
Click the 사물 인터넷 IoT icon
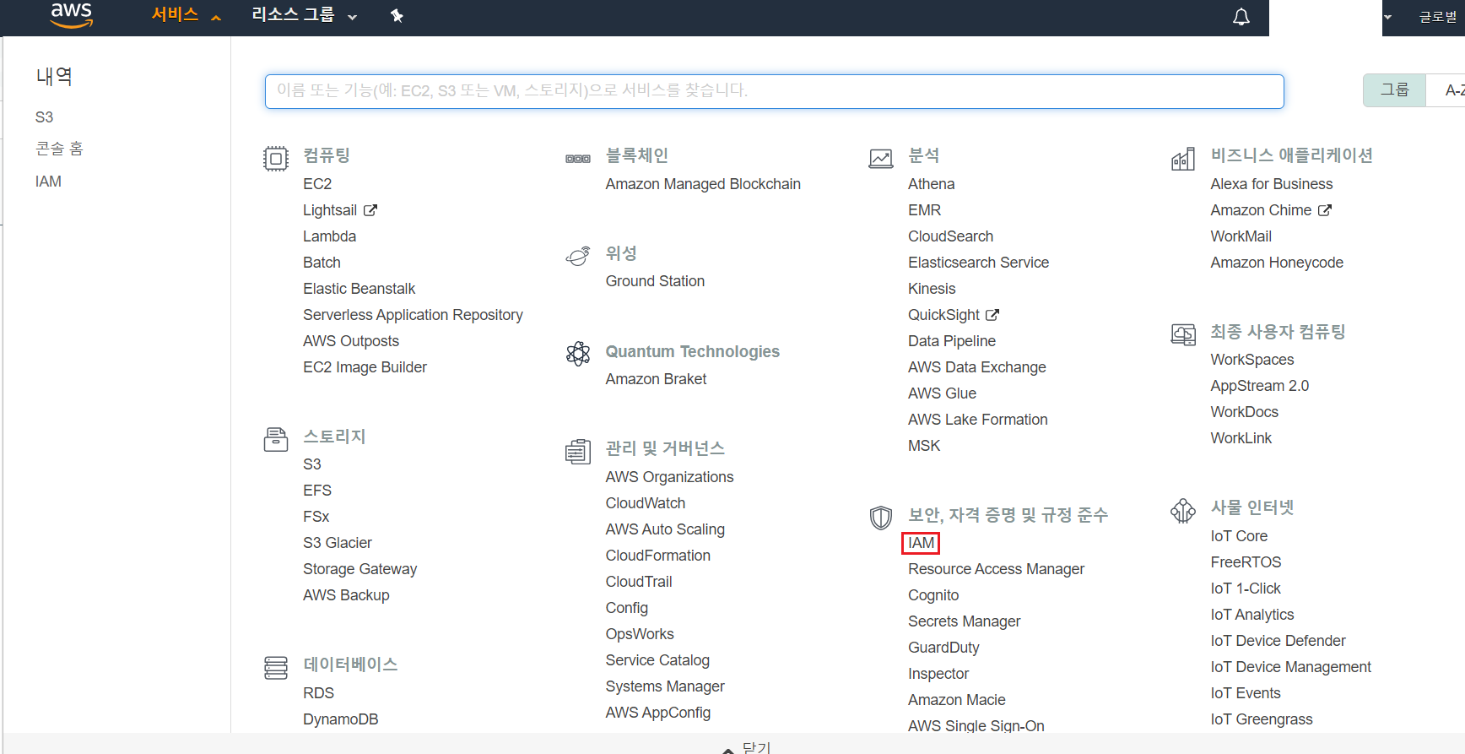(1183, 510)
